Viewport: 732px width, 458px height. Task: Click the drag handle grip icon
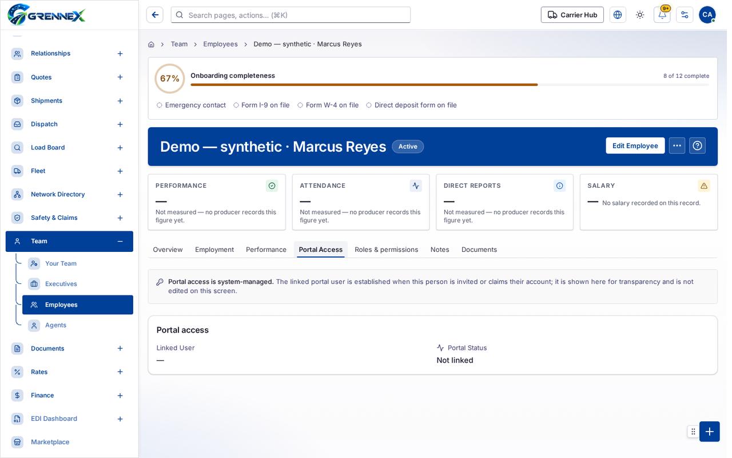pyautogui.click(x=693, y=432)
